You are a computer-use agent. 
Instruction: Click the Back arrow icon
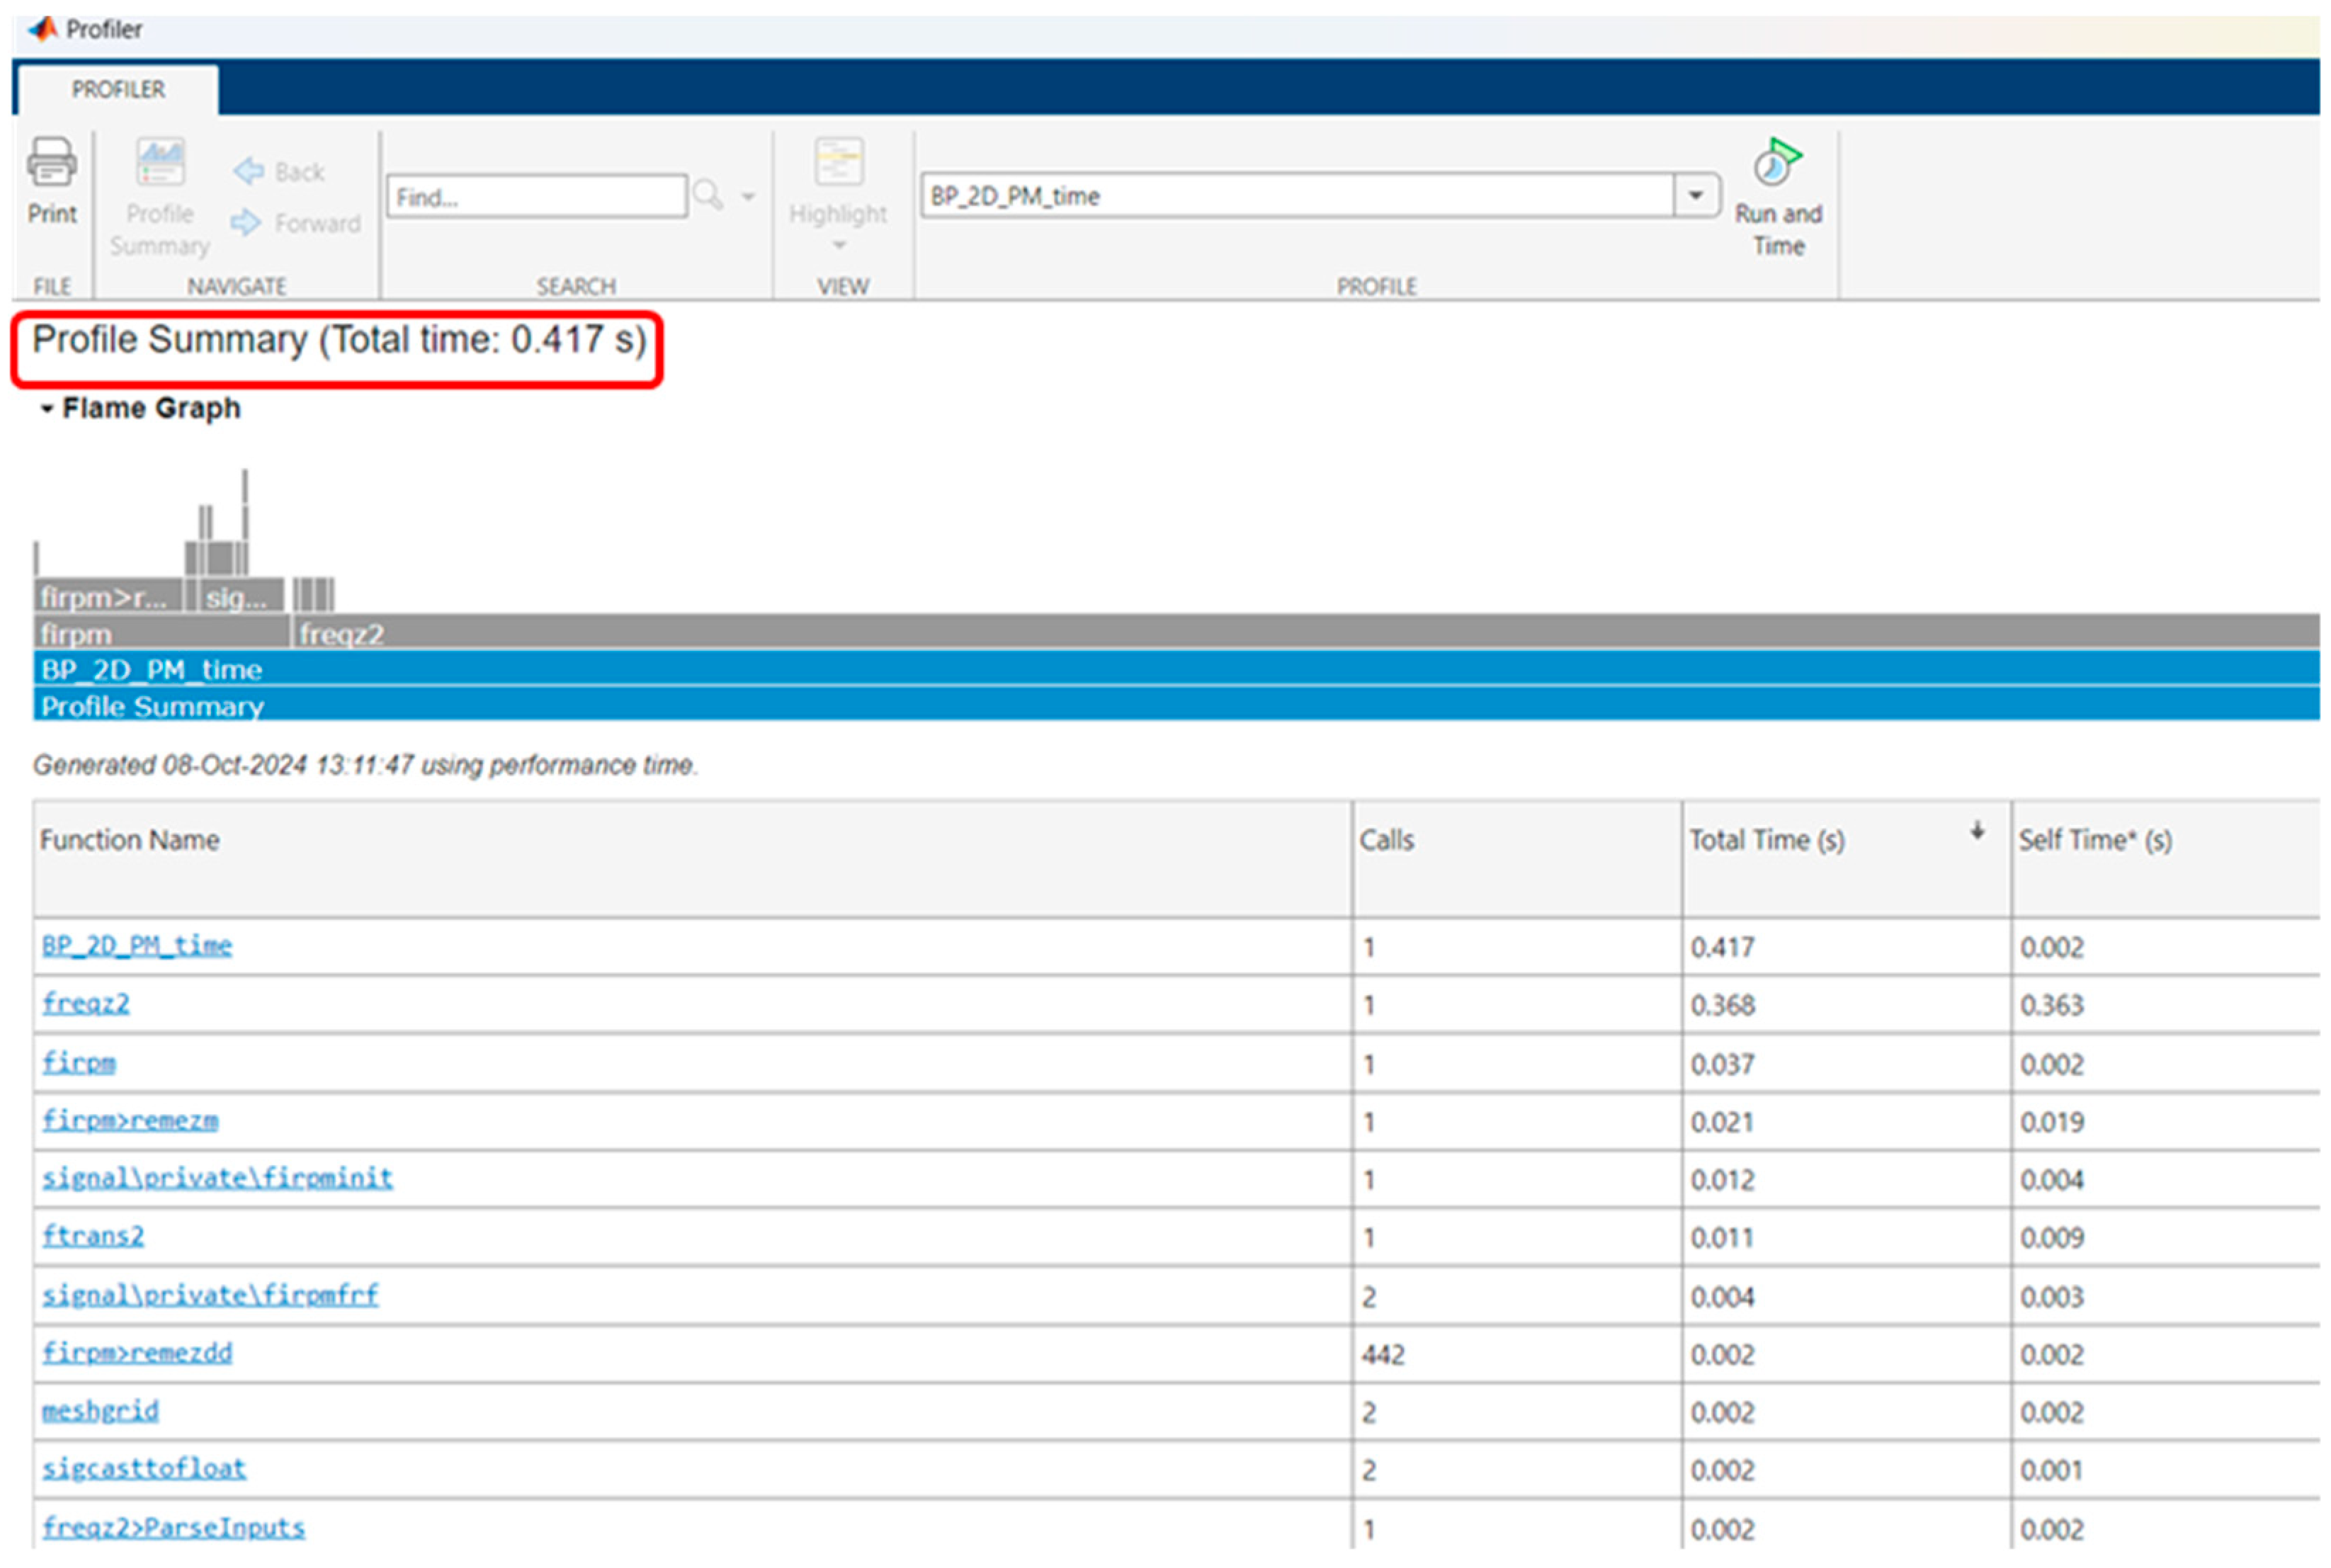pyautogui.click(x=249, y=171)
